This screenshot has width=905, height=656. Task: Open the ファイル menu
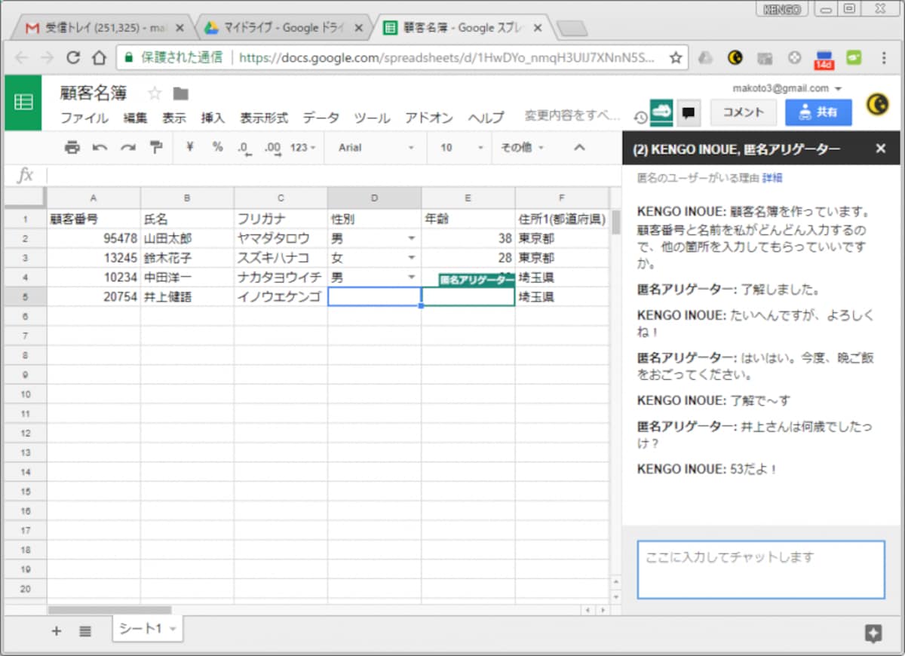[84, 118]
